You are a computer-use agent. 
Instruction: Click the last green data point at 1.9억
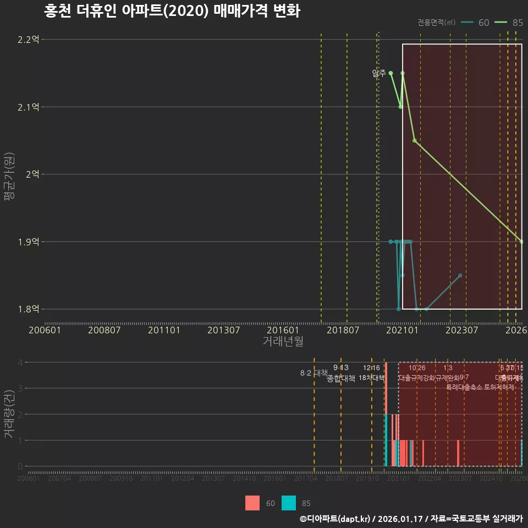point(520,241)
